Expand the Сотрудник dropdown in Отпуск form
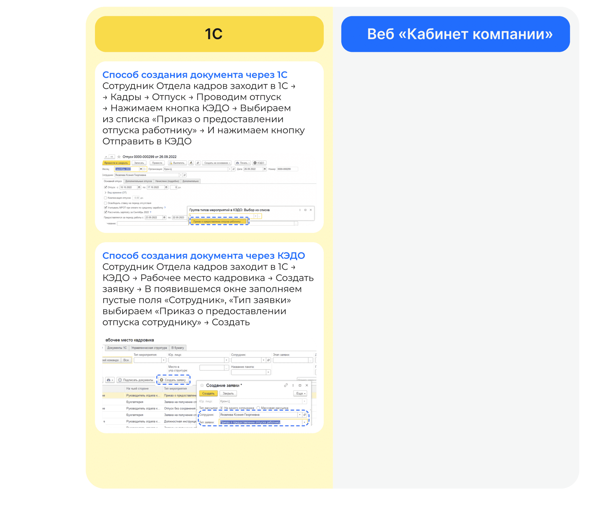 [x=181, y=175]
